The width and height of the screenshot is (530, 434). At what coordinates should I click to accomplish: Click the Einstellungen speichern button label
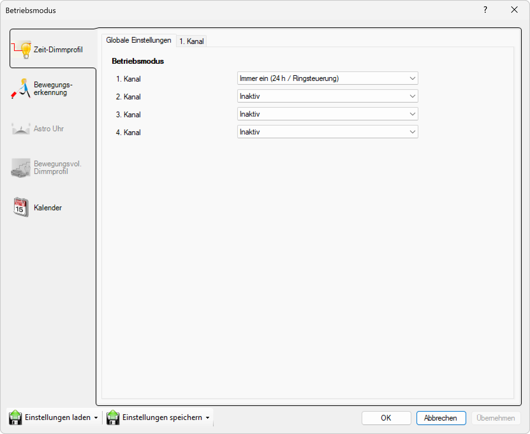click(x=162, y=417)
